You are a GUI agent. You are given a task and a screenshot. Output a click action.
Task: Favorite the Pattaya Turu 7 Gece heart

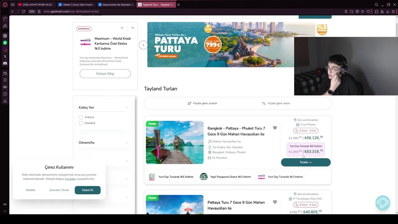coord(275,202)
